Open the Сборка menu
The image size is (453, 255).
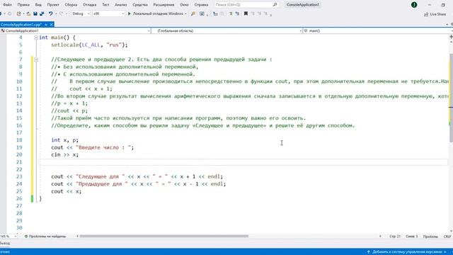pos(71,5)
